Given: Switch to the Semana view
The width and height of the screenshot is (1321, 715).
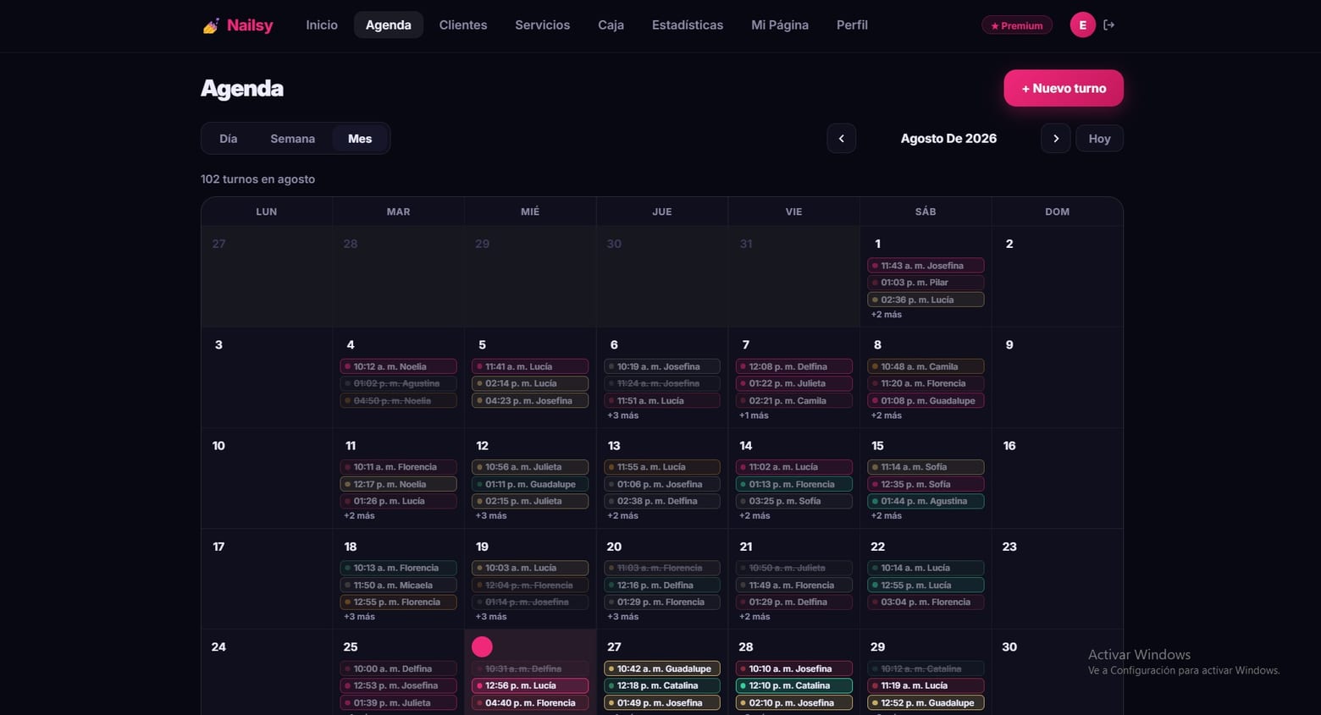Looking at the screenshot, I should 292,139.
